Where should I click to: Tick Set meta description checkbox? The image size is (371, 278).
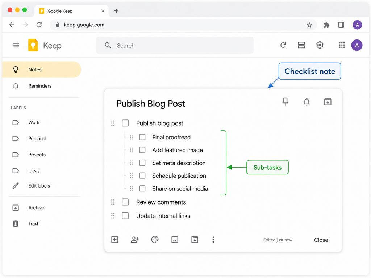point(142,163)
